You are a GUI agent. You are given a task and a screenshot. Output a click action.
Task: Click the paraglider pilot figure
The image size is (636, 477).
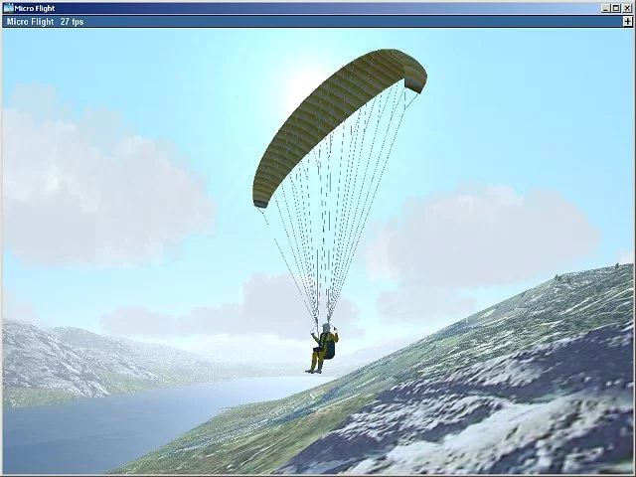click(323, 348)
